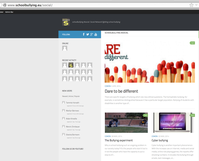The width and height of the screenshot is (199, 161).
Task: Click Aidan Kinsella's small avatar
Action: click(63, 118)
